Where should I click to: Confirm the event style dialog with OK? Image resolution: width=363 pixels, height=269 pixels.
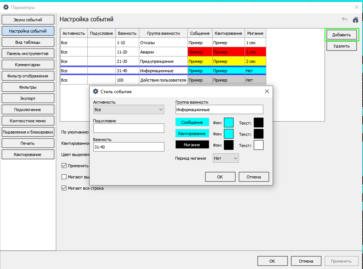(220, 177)
